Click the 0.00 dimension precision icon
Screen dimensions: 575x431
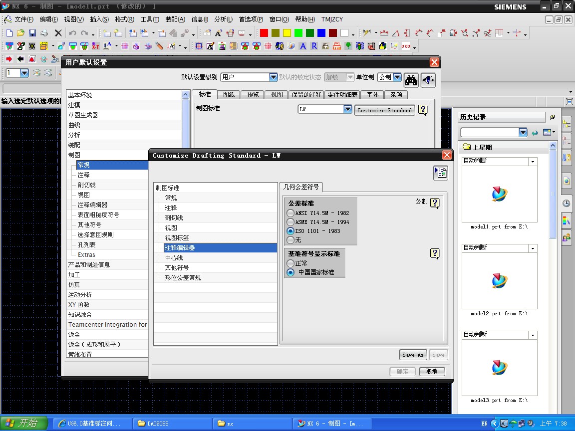point(406,46)
